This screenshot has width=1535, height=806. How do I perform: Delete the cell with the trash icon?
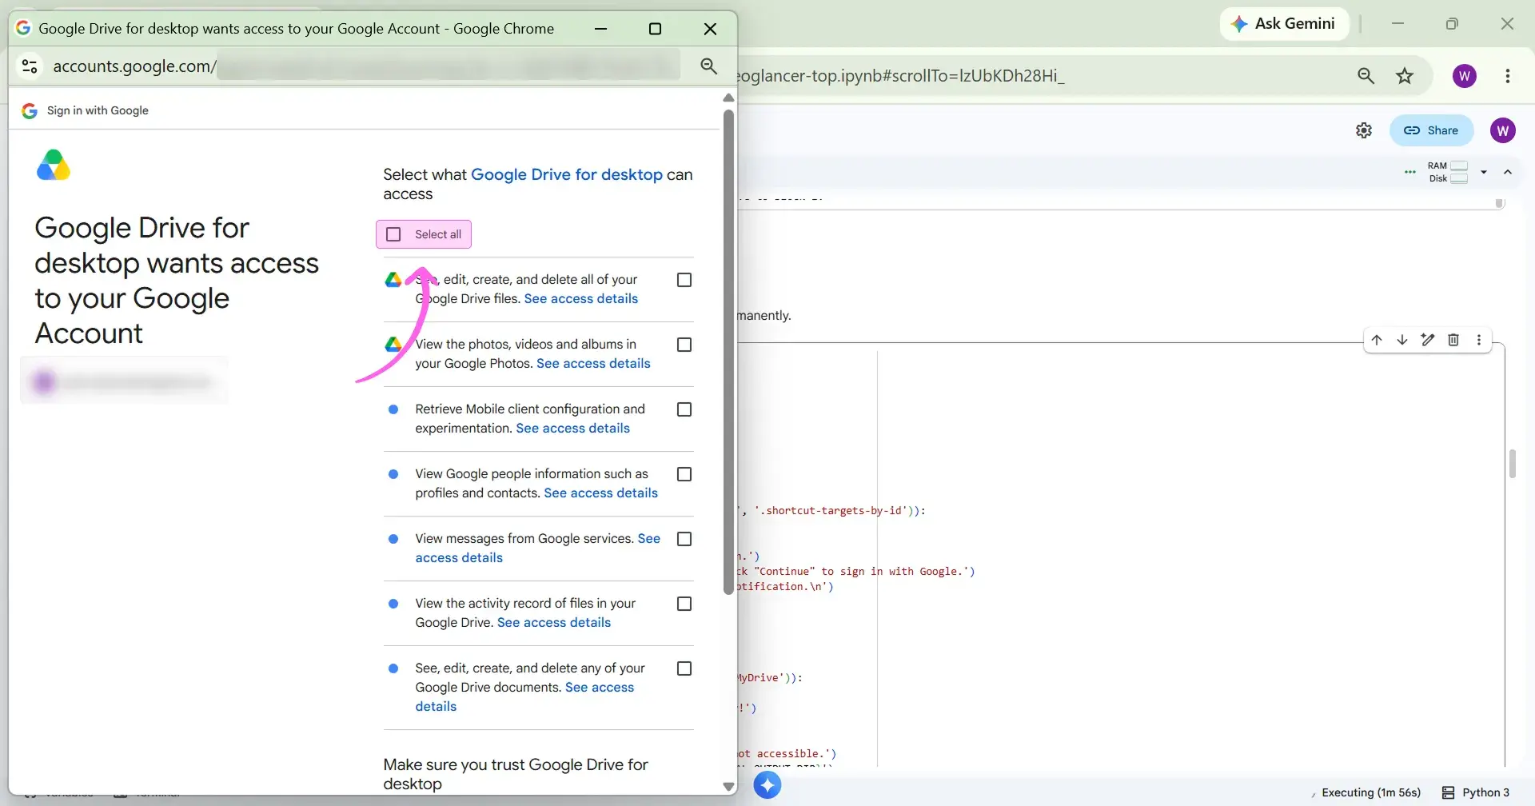tap(1453, 340)
